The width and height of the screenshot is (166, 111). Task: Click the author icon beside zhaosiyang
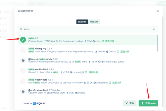click(95, 83)
